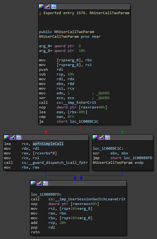Click color icon on loc_1C00BBC1C block
Screen dimensions: 157x239
(95, 137)
